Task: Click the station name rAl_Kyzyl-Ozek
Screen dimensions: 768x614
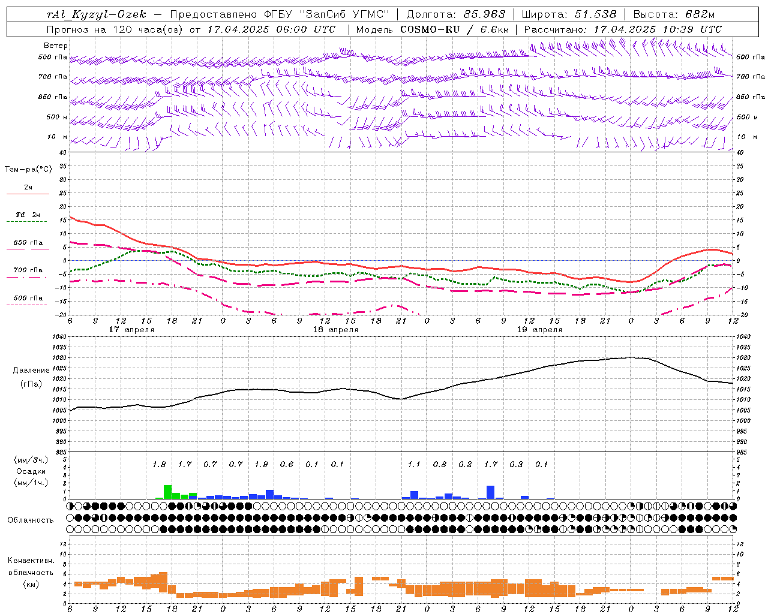Action: [x=96, y=14]
